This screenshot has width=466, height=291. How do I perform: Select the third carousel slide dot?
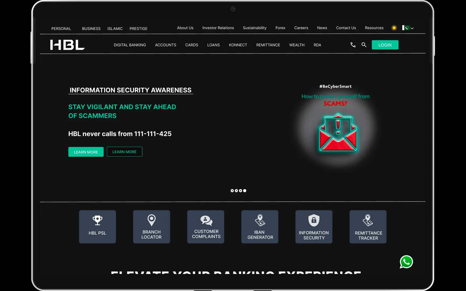tap(241, 191)
